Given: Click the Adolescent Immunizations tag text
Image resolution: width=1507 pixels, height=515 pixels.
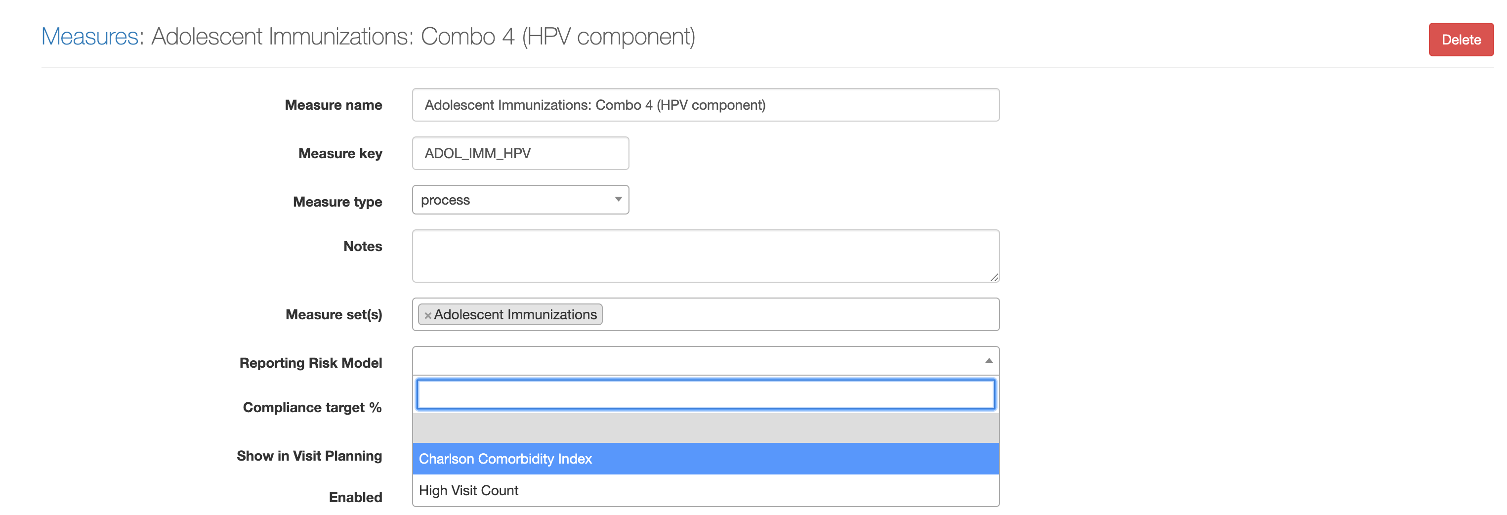Looking at the screenshot, I should click(x=515, y=315).
